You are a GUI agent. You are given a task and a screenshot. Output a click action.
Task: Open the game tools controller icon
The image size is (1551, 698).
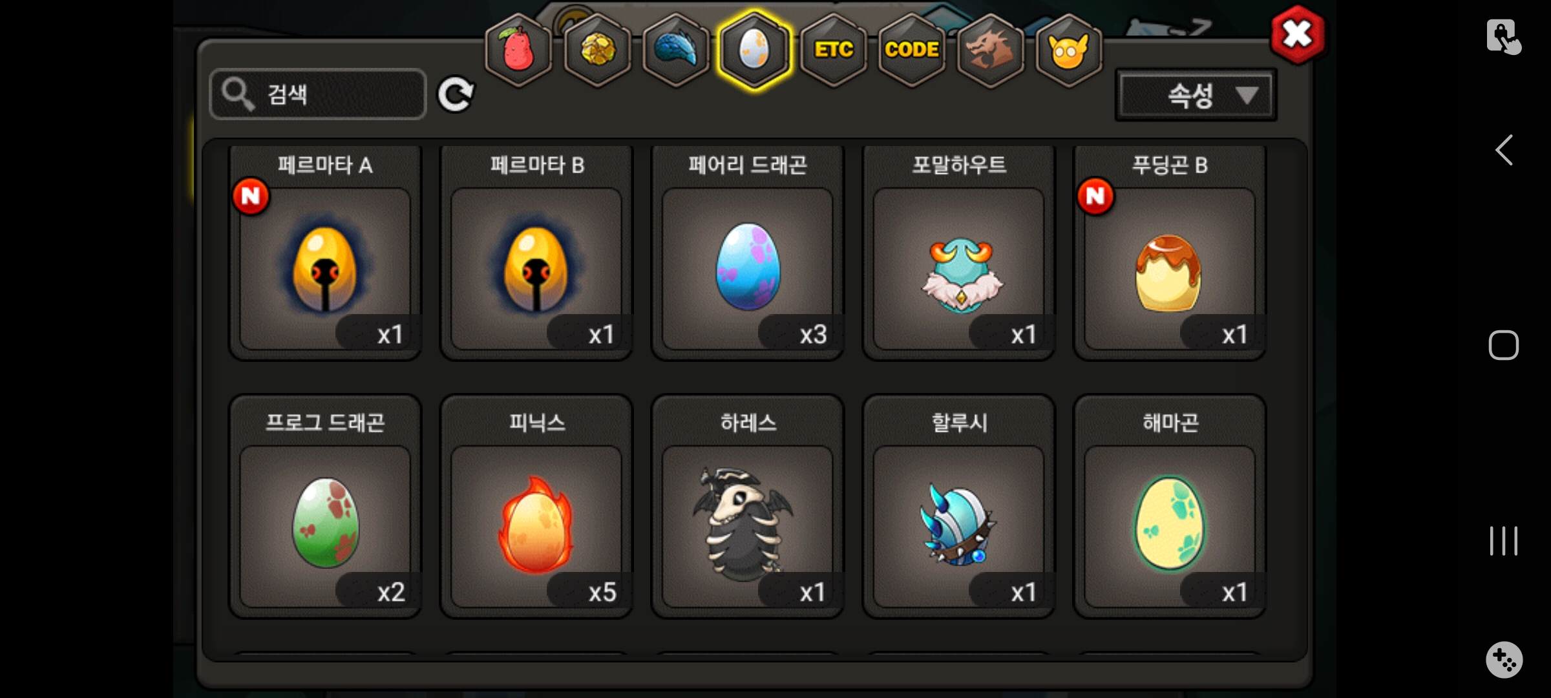[x=1504, y=660]
